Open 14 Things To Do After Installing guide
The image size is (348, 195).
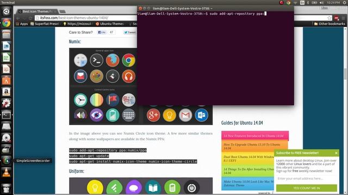tap(248, 171)
